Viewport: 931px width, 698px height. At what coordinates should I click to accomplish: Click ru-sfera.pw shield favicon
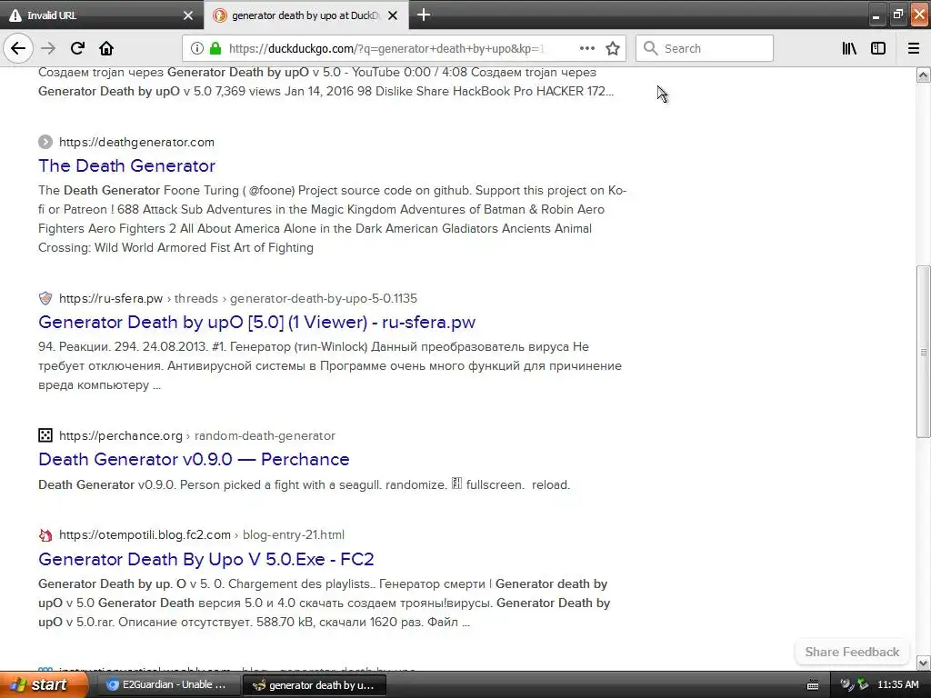coord(45,298)
